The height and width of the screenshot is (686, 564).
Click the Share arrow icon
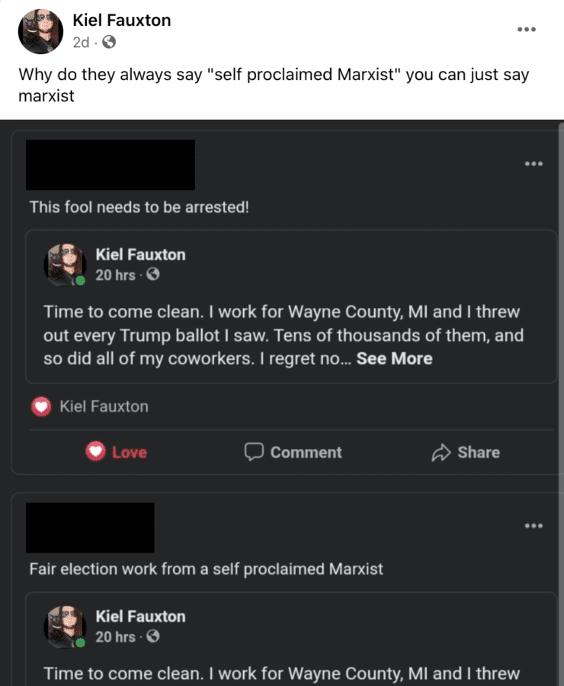[441, 453]
